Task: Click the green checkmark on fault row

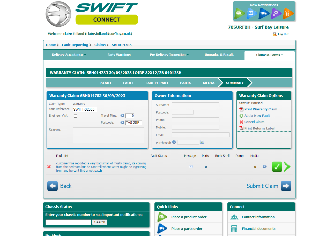Action: (x=277, y=167)
